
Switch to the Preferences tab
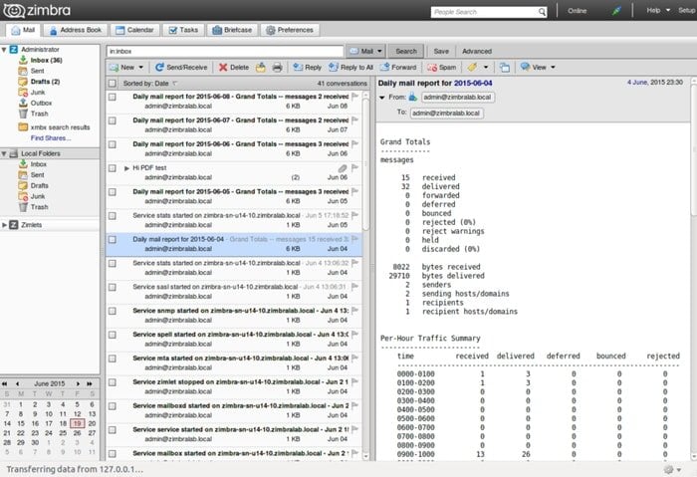tap(290, 30)
